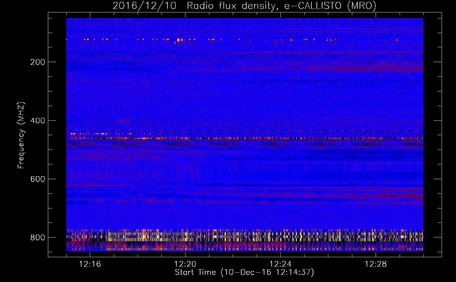Select the 'Start Time (10-Dec-16 12:14:37)' label
This screenshot has height=282, width=456.
(x=244, y=272)
